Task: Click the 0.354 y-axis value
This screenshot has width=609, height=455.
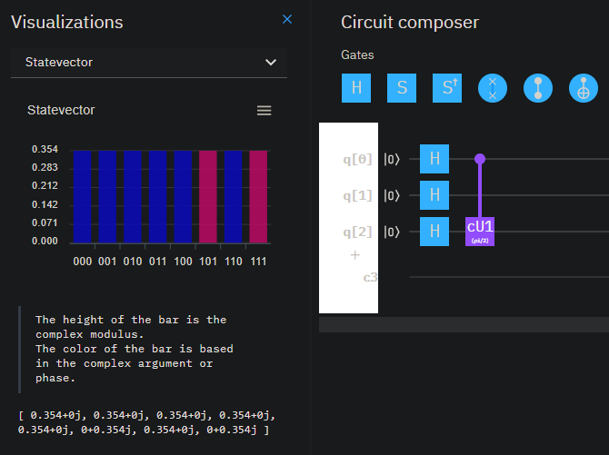Action: 45,149
